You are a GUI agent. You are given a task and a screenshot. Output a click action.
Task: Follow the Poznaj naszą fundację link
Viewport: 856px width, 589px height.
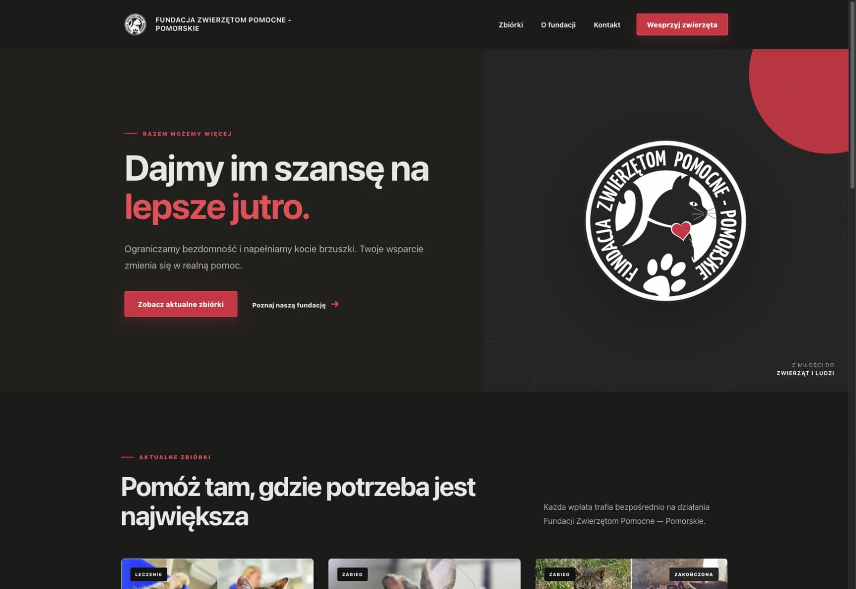point(295,305)
